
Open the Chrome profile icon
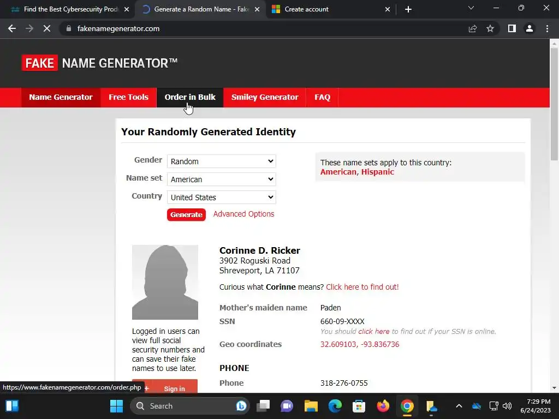click(x=530, y=28)
